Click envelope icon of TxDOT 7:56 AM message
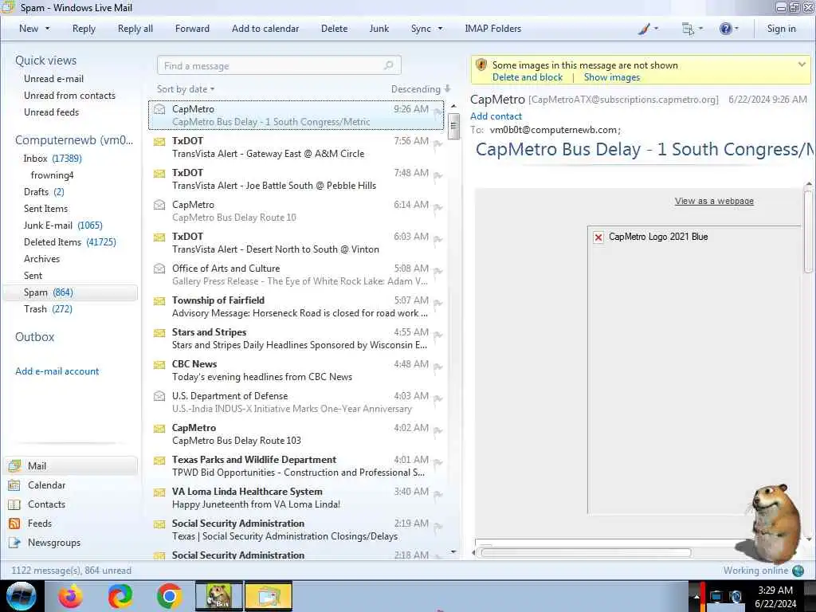This screenshot has height=612, width=816. (159, 142)
